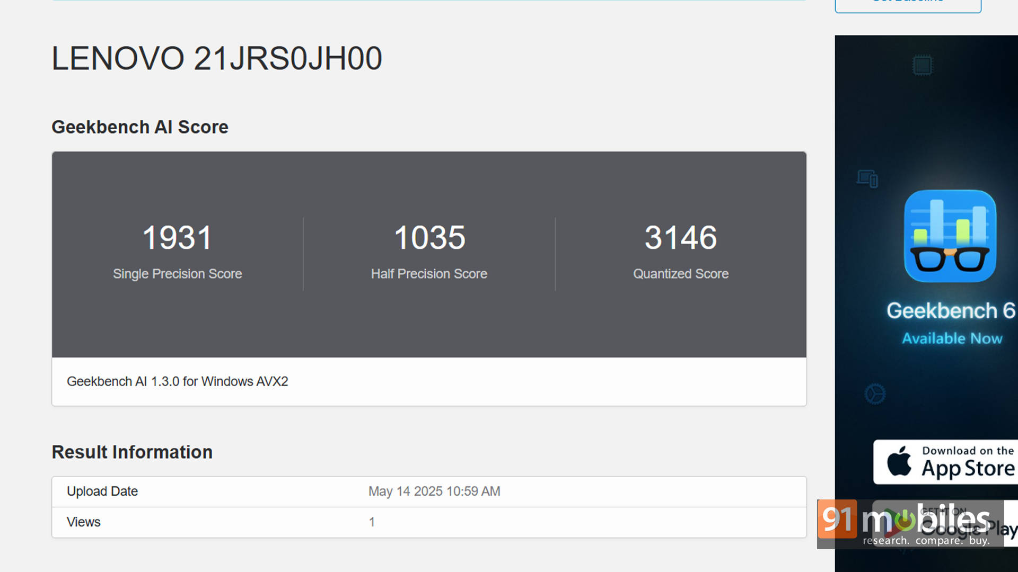Click the Half Precision Score label
Screen dimensions: 1018x572
(429, 274)
